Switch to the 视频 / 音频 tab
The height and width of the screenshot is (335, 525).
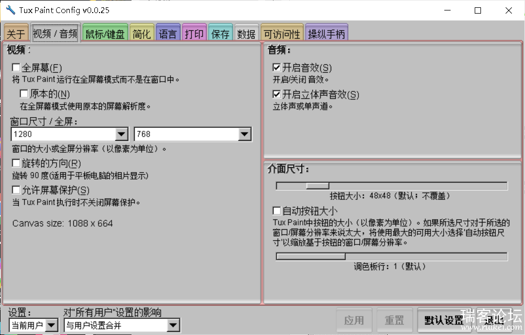pyautogui.click(x=56, y=33)
